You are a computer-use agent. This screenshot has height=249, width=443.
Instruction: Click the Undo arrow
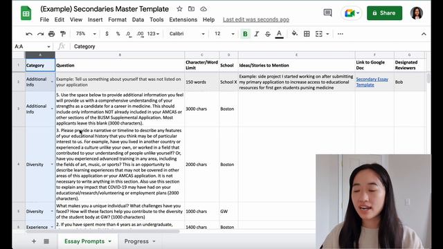pyautogui.click(x=29, y=34)
